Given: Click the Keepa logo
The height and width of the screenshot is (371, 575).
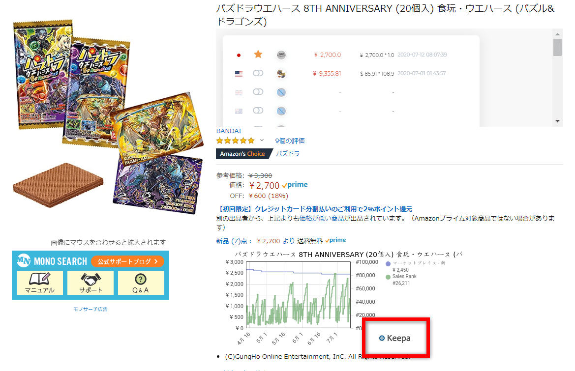Looking at the screenshot, I should click(394, 338).
